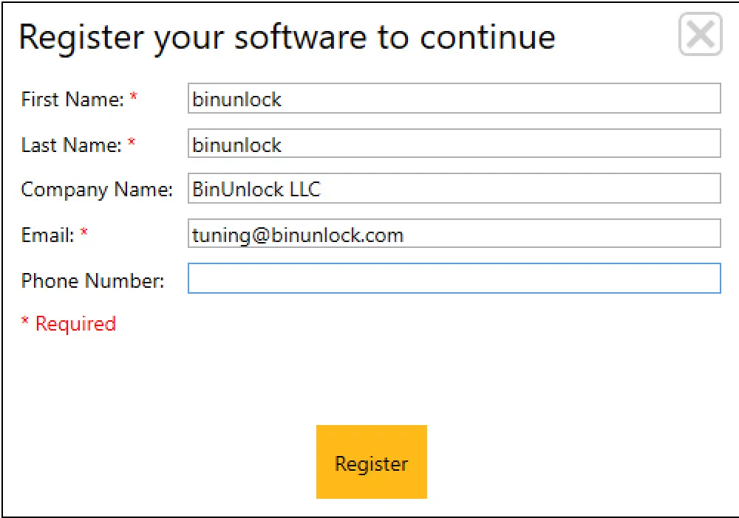
Task: Click into the Email input field
Action: [x=454, y=235]
